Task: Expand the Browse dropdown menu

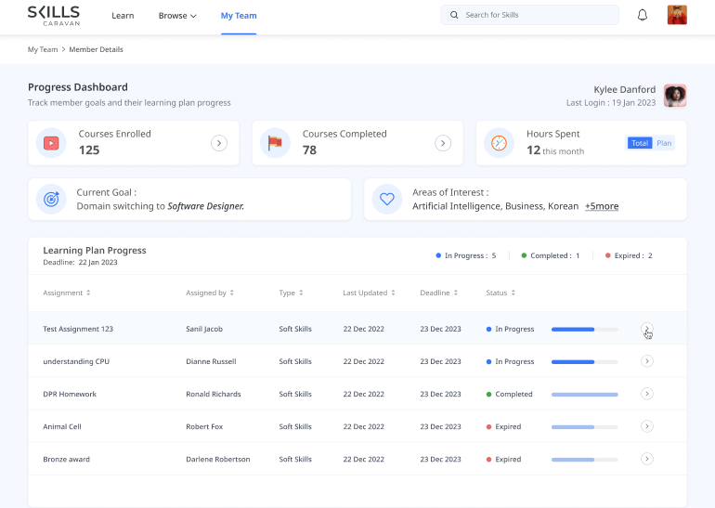Action: 176,16
